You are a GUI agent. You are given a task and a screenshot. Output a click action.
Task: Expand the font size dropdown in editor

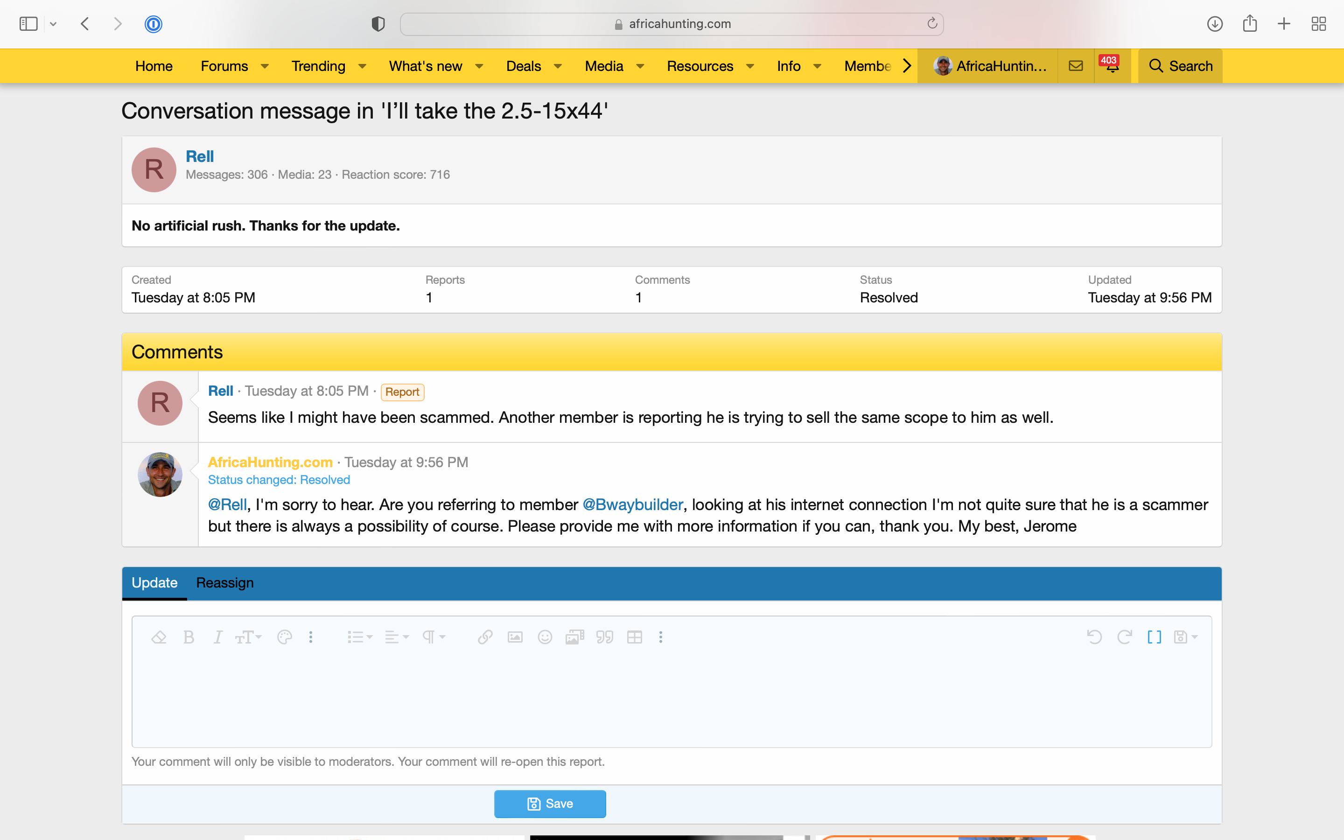pyautogui.click(x=248, y=637)
